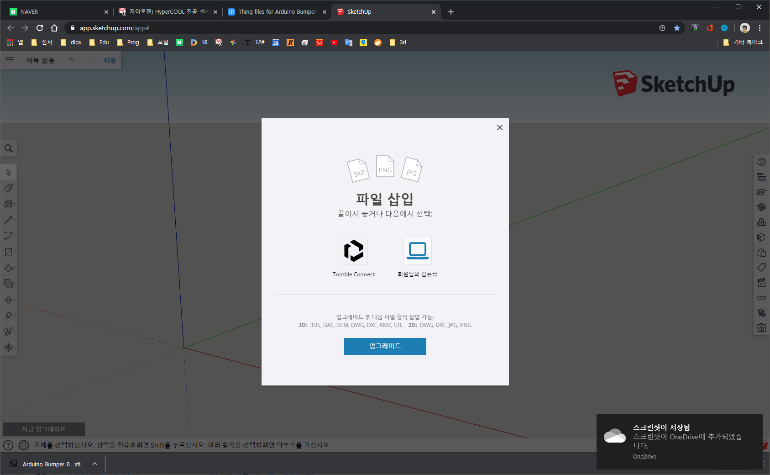This screenshot has height=475, width=770.
Task: Open the Styles panel
Action: [761, 253]
